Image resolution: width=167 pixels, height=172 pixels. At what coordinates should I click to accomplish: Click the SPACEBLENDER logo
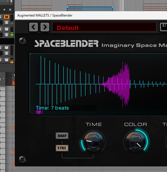coord(66,44)
